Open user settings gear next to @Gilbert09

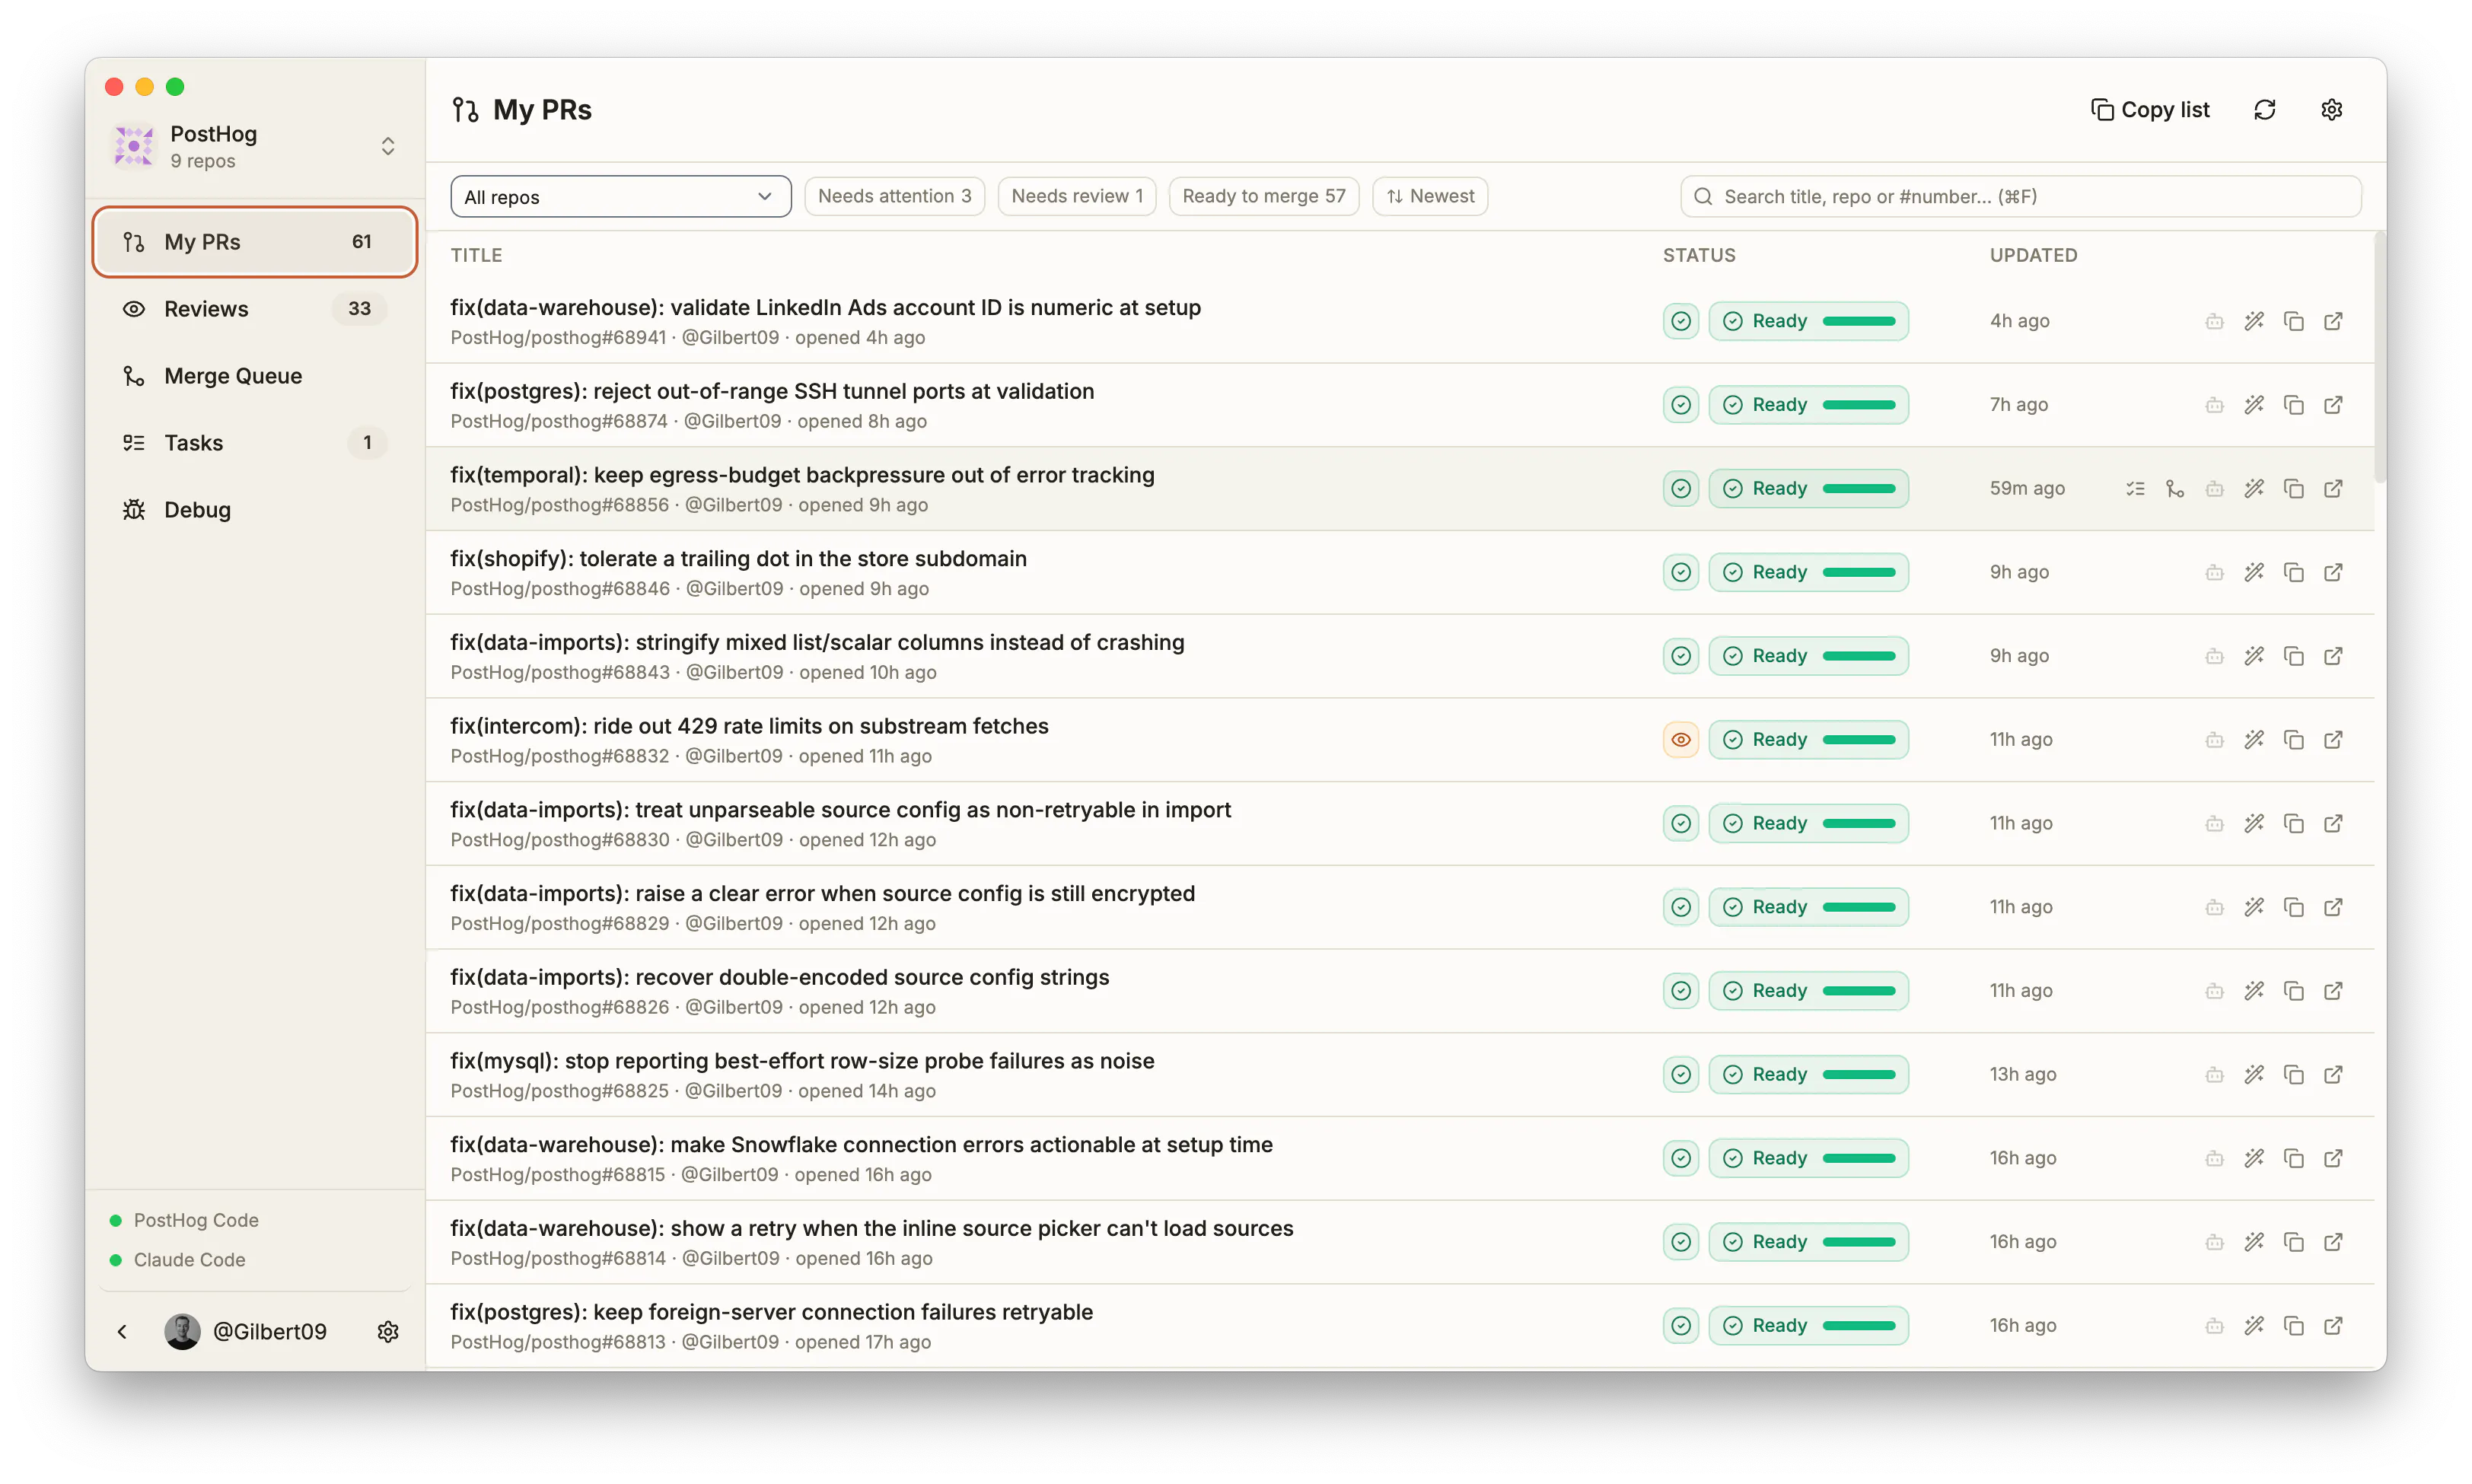[388, 1331]
